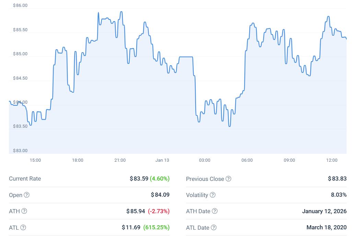The width and height of the screenshot is (358, 241).
Task: Open the ATL info tooltip icon
Action: coord(23,227)
